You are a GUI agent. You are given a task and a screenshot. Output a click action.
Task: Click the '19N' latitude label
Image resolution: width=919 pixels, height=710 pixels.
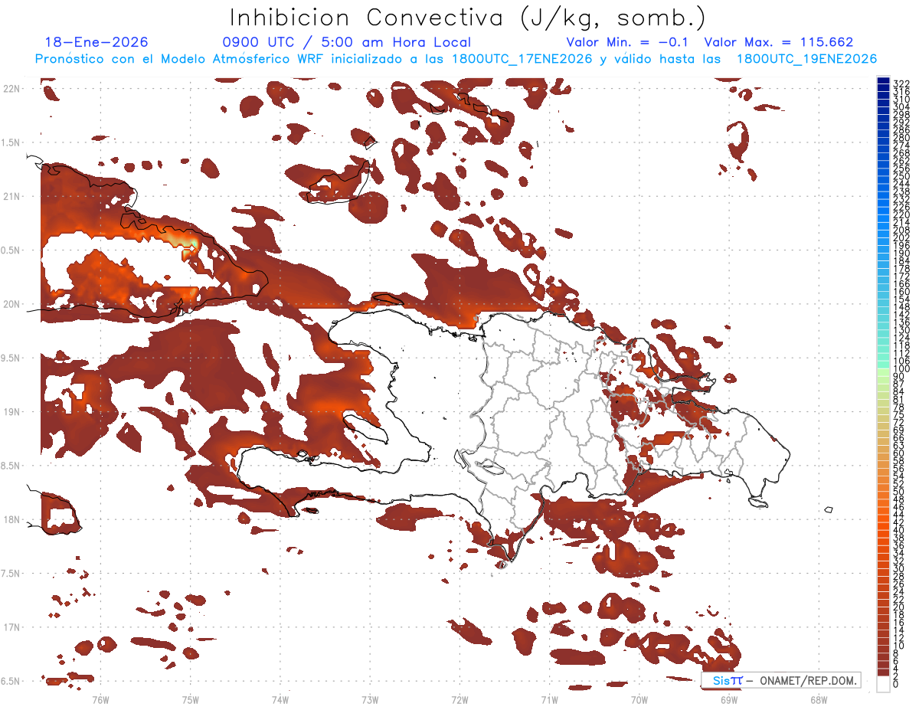(12, 412)
